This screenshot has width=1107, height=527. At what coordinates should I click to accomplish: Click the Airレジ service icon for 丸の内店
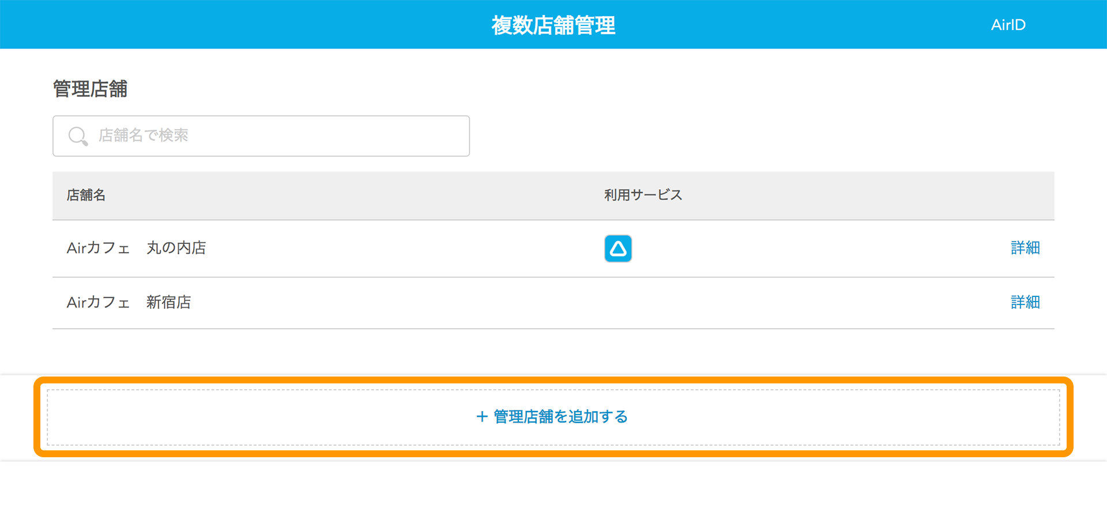tap(618, 249)
